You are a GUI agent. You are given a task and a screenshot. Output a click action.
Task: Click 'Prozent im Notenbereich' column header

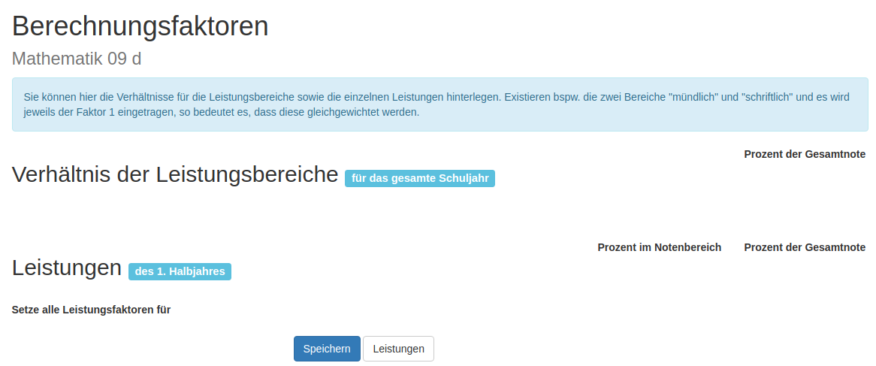click(659, 247)
